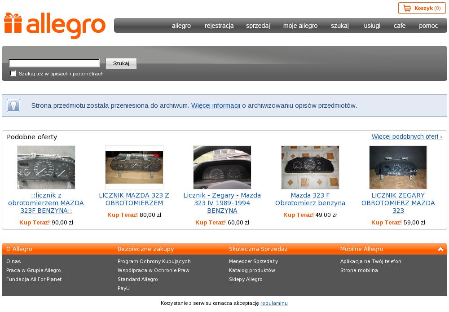Open the moje allegro menu item
The width and height of the screenshot is (449, 312).
pos(300,26)
